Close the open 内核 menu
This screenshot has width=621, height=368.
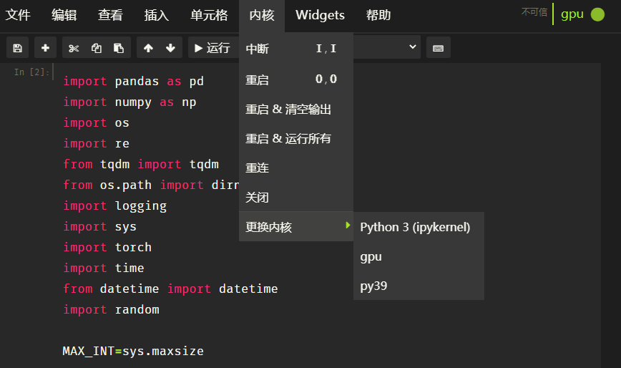(262, 15)
